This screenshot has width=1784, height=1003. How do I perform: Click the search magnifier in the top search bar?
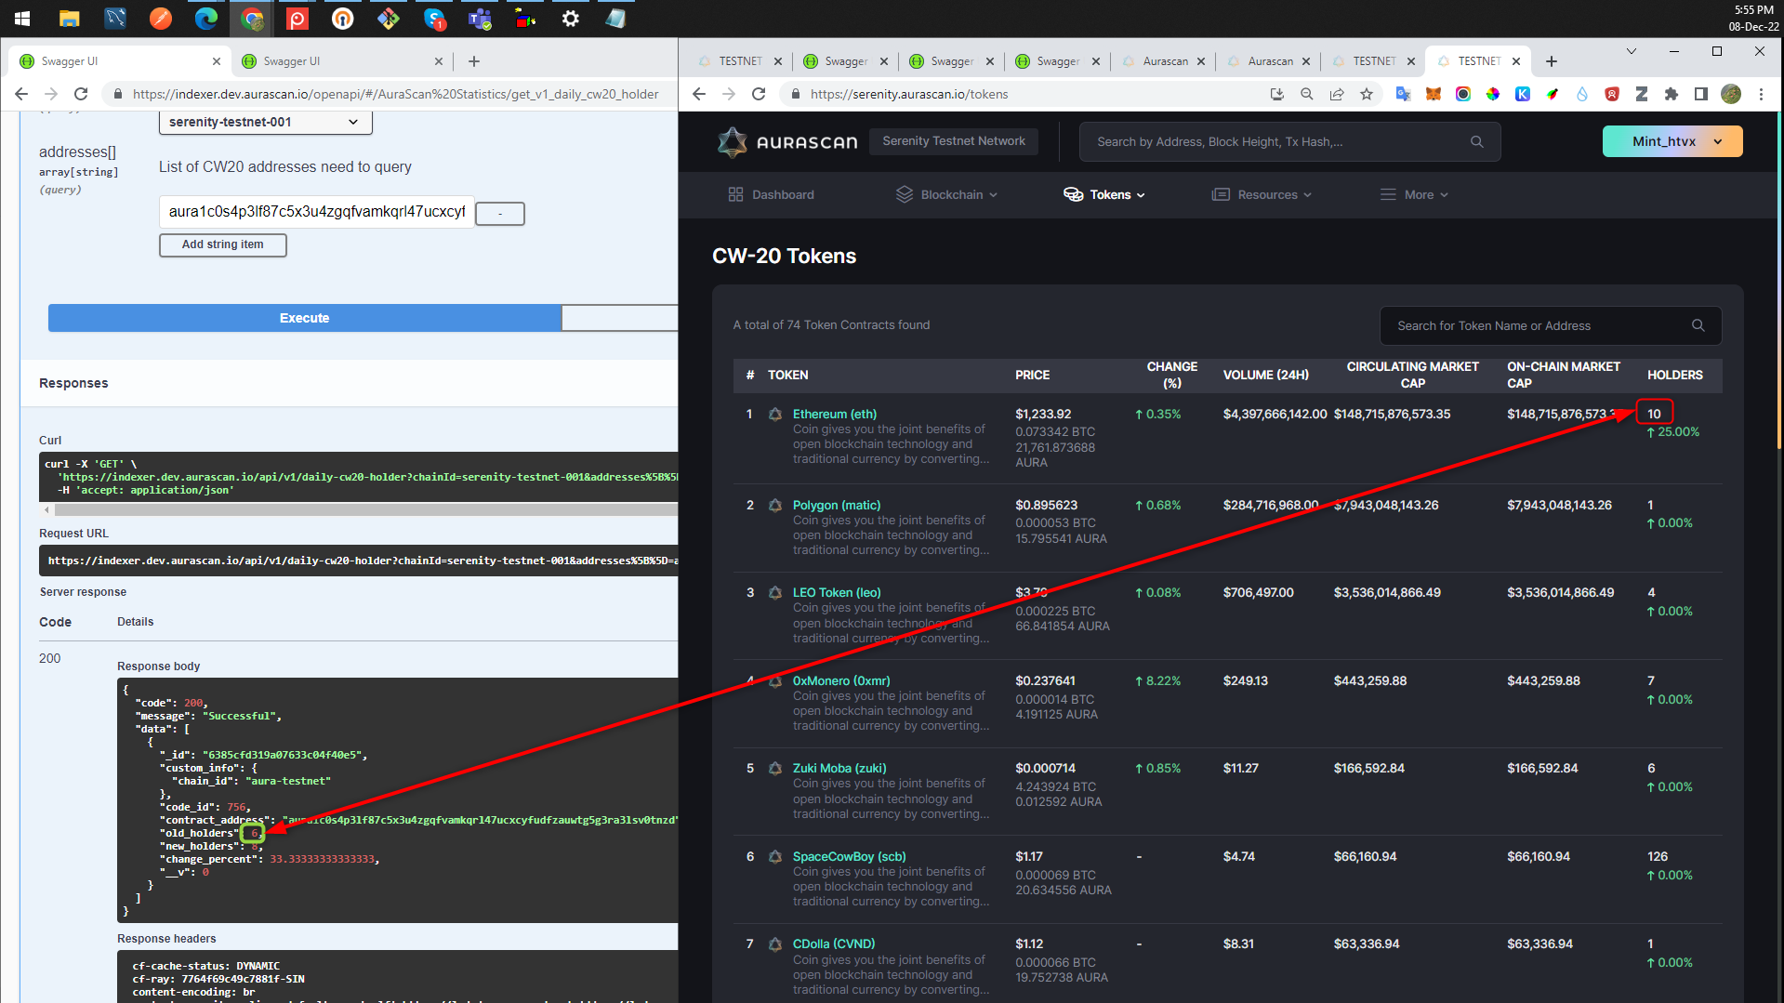pos(1476,142)
